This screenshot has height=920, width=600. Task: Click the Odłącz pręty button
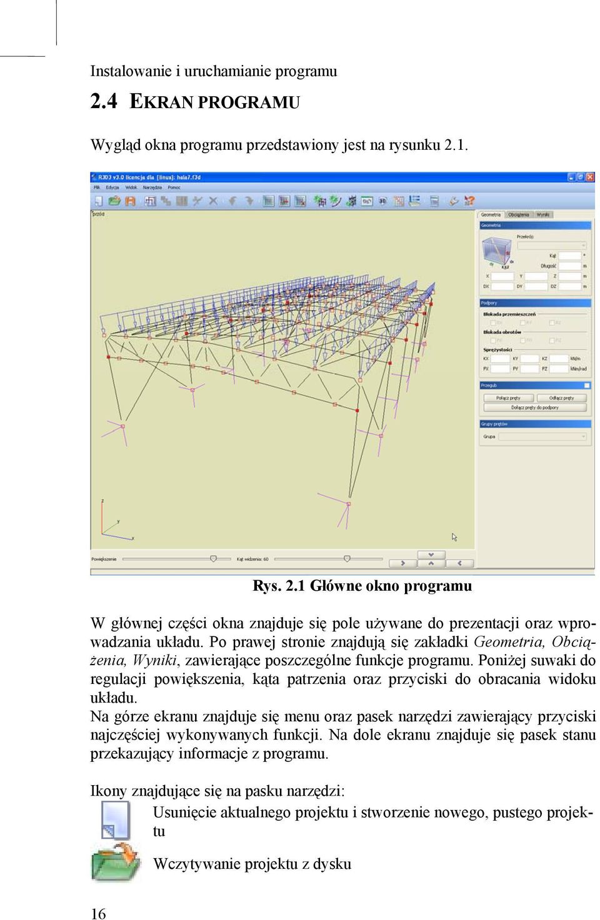pyautogui.click(x=562, y=398)
